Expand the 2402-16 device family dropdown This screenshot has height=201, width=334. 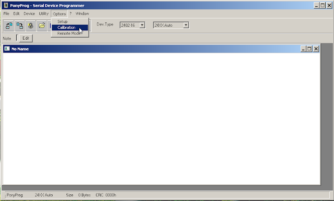(x=142, y=25)
